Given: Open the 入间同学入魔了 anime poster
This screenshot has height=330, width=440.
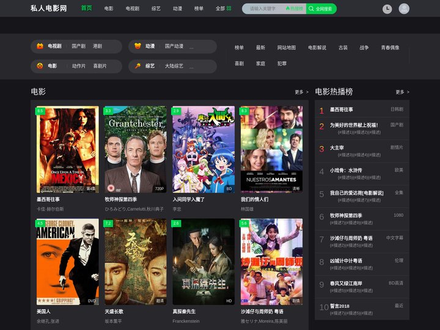Looking at the screenshot, I should (204, 149).
